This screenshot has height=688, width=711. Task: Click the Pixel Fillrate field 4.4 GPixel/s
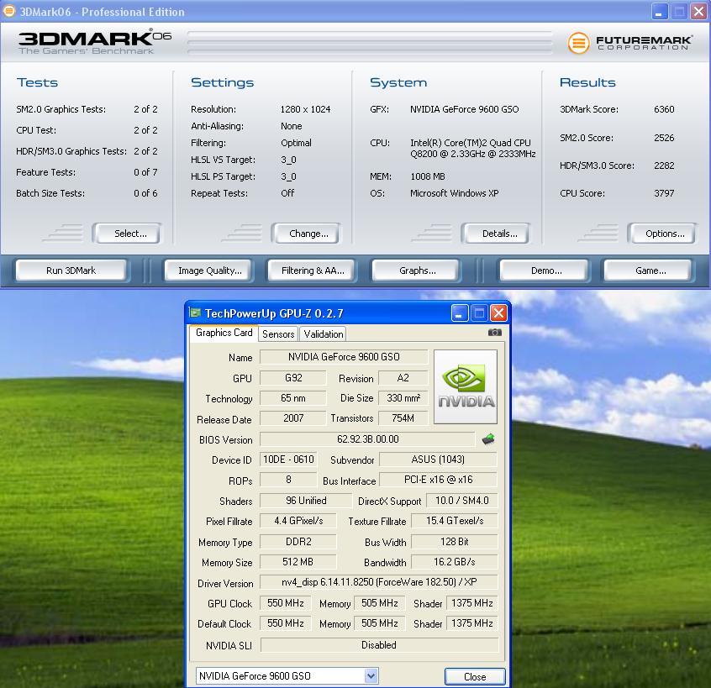tap(298, 521)
